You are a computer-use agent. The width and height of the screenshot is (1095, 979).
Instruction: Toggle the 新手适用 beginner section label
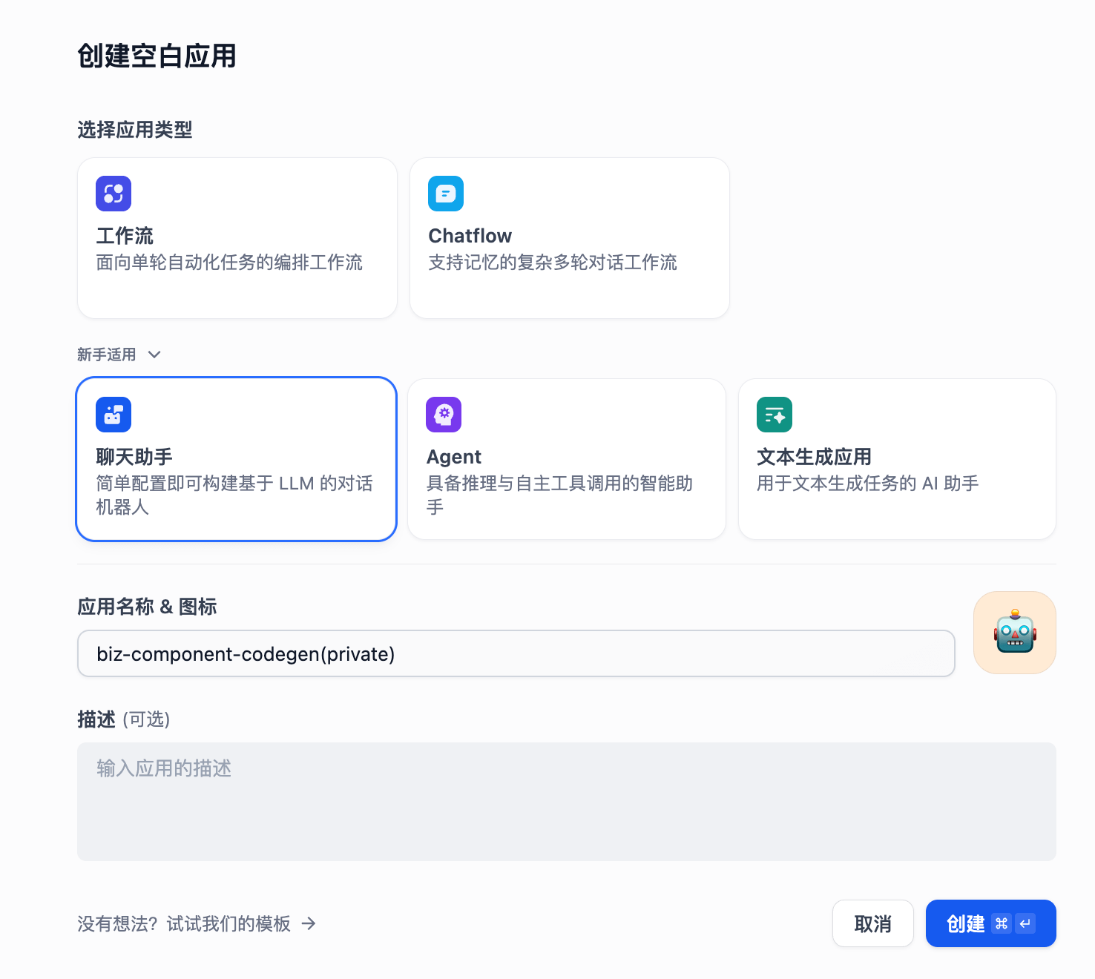tap(107, 355)
